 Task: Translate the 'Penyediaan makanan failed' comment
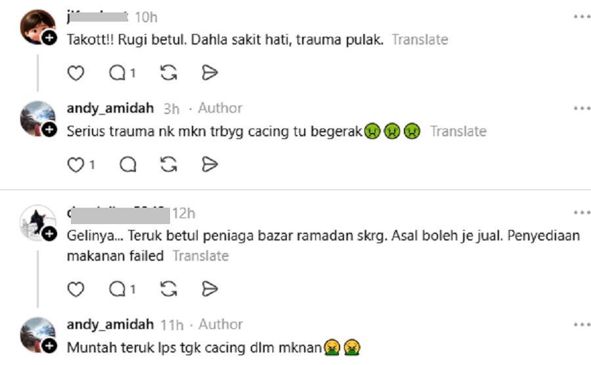(x=200, y=256)
